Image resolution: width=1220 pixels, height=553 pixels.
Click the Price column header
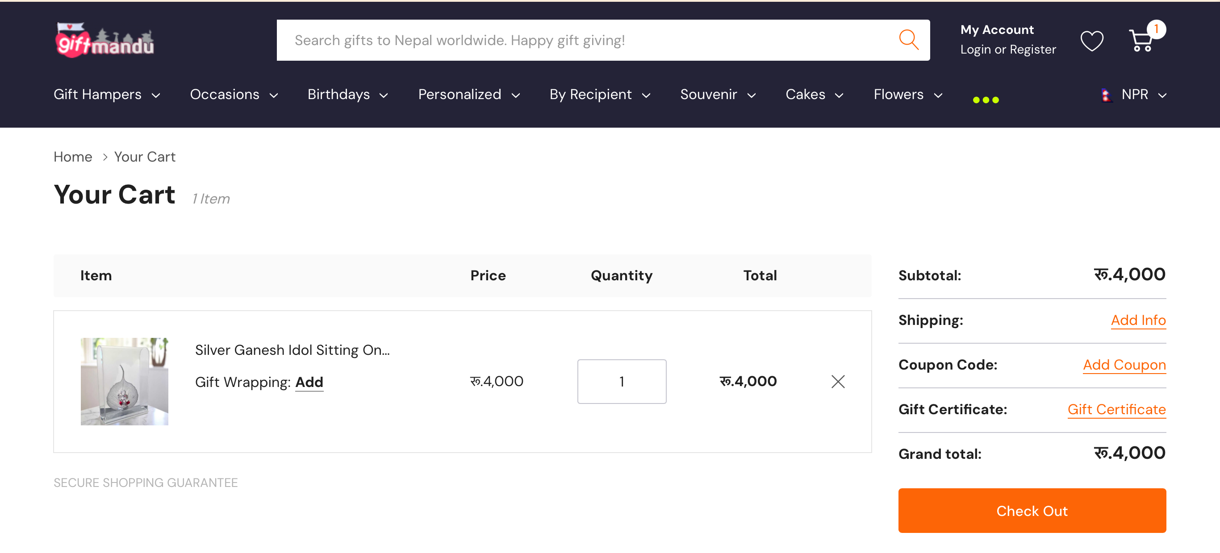[x=488, y=275]
